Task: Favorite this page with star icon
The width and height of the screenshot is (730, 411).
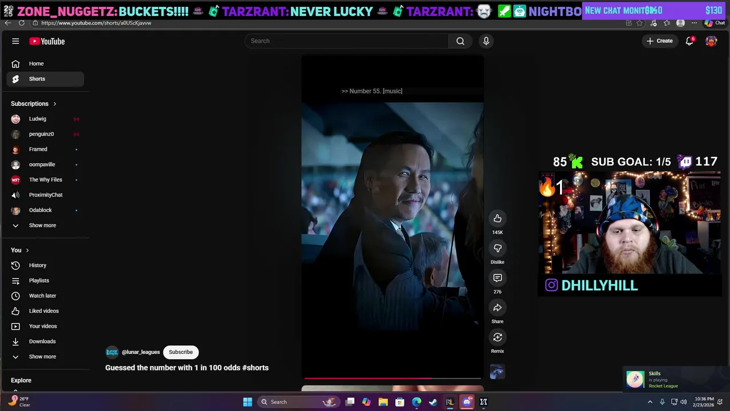Action: click(x=640, y=23)
